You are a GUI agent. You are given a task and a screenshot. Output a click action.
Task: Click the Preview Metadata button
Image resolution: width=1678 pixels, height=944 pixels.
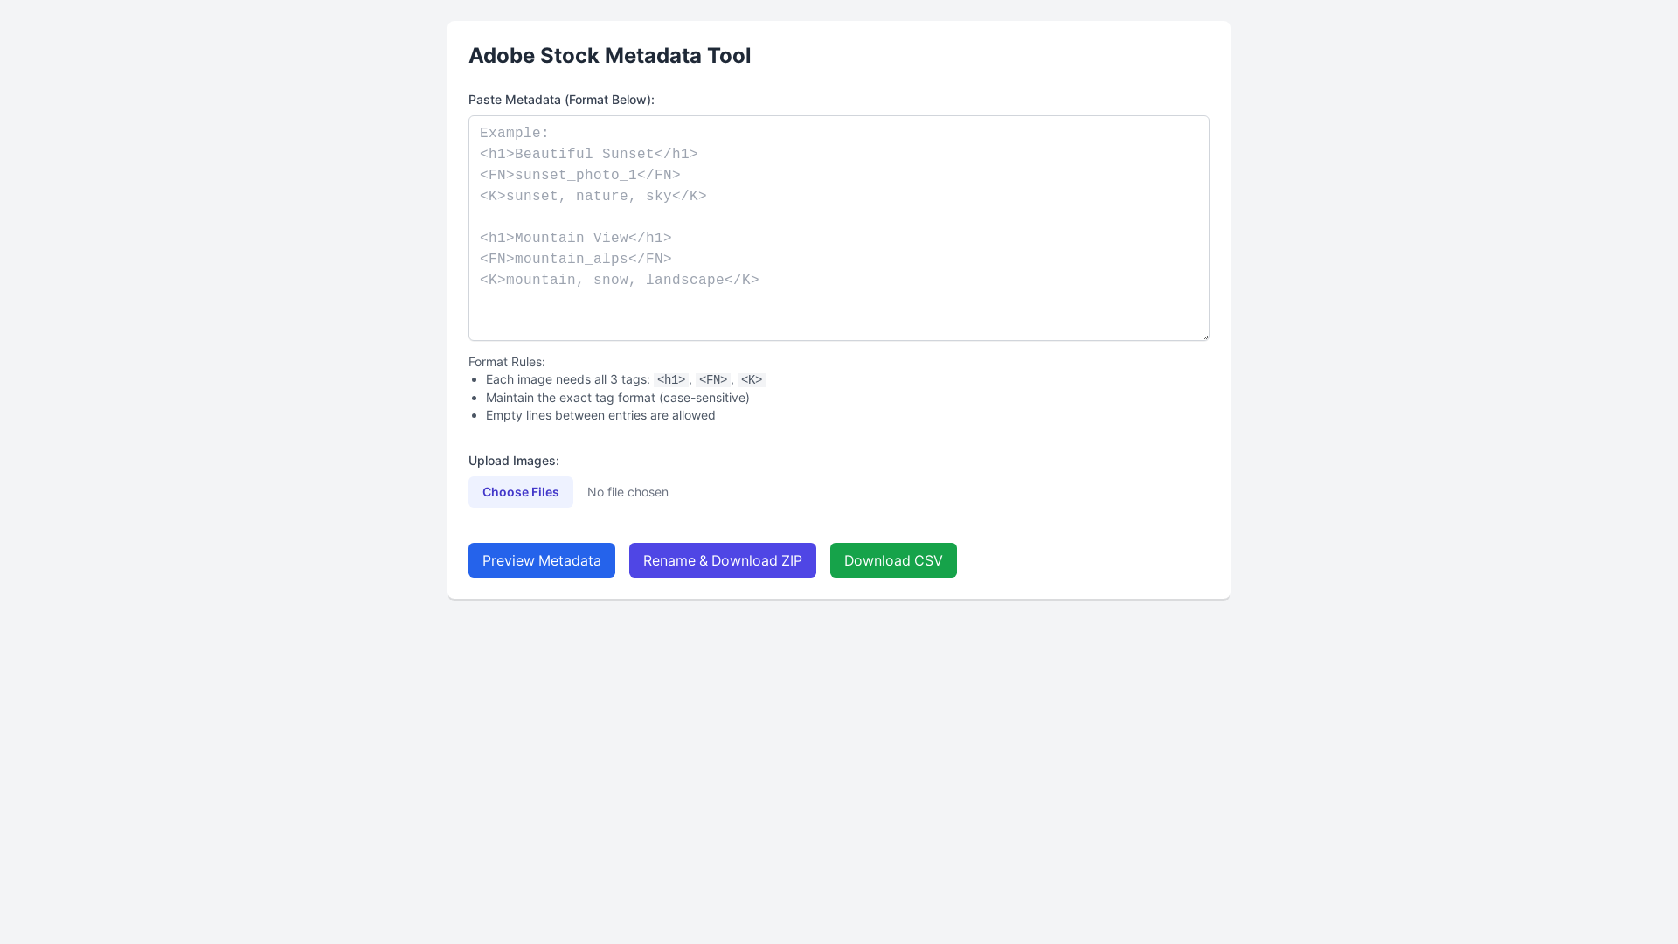542,560
